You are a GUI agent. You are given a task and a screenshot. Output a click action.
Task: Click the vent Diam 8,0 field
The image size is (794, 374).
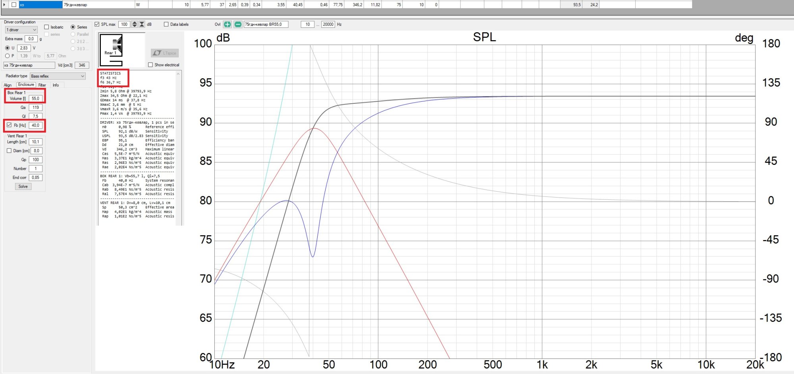pos(36,151)
